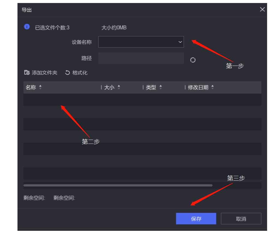Screen dimensions: 275x233
Task: Click the 已选文件个数:3 text
Action: tap(52, 28)
